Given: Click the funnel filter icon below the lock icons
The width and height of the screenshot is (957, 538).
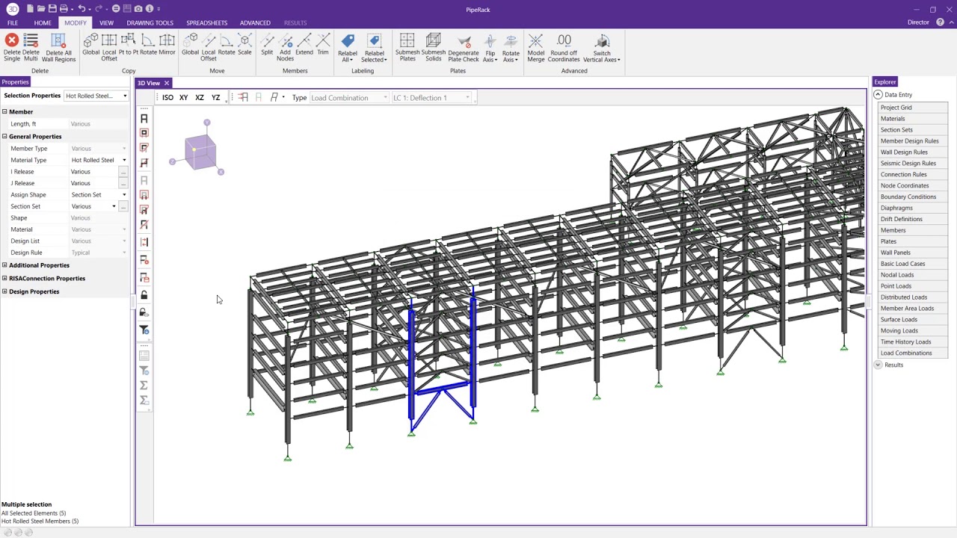Looking at the screenshot, I should (x=144, y=330).
